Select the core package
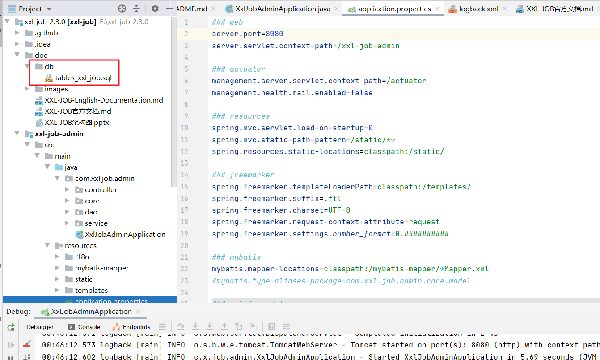600x360 pixels. (92, 201)
